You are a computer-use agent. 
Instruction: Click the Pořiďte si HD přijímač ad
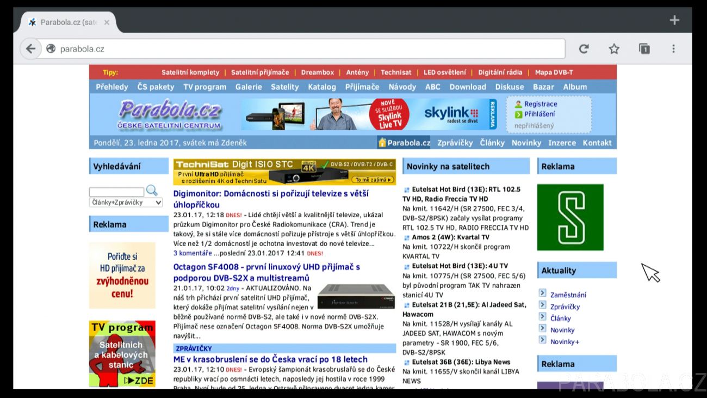122,275
